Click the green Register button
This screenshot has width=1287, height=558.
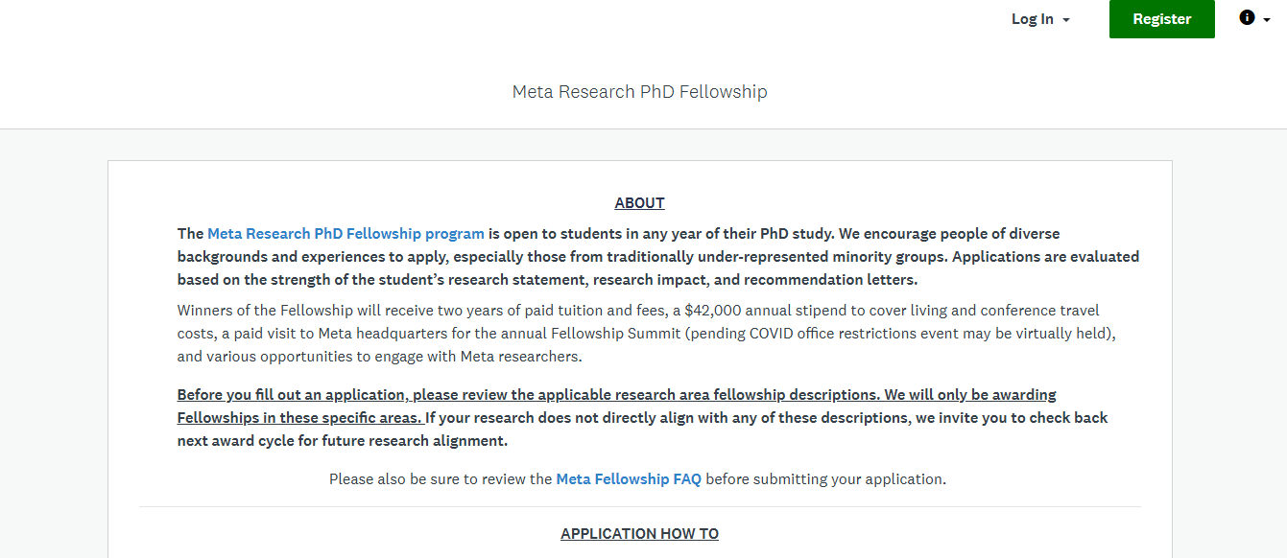[x=1161, y=18]
